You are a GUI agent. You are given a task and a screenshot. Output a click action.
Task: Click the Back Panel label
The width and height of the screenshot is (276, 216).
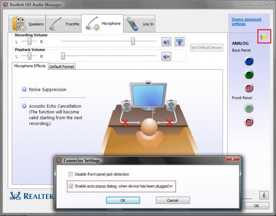click(x=241, y=50)
